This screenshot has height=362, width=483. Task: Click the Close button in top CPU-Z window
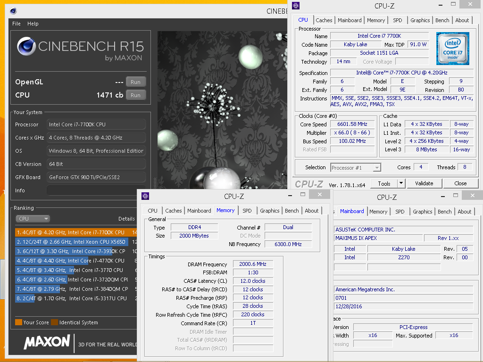coord(460,183)
